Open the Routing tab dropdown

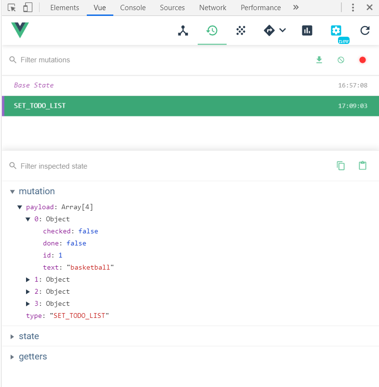pos(275,30)
